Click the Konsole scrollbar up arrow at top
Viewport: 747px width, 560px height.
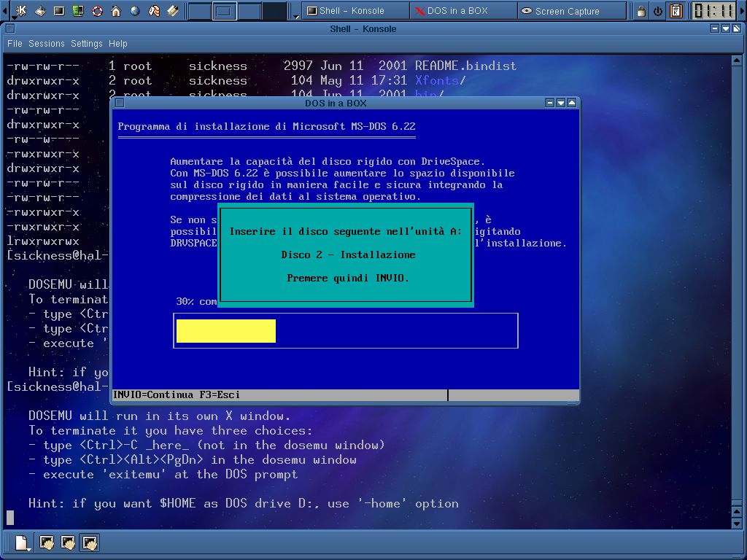[737, 61]
